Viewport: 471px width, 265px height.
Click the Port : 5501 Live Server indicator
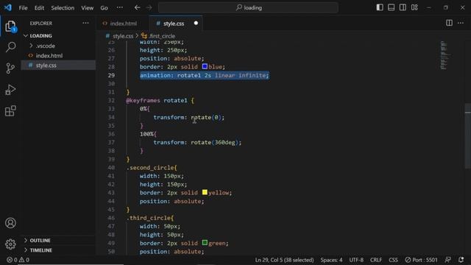[x=421, y=260]
